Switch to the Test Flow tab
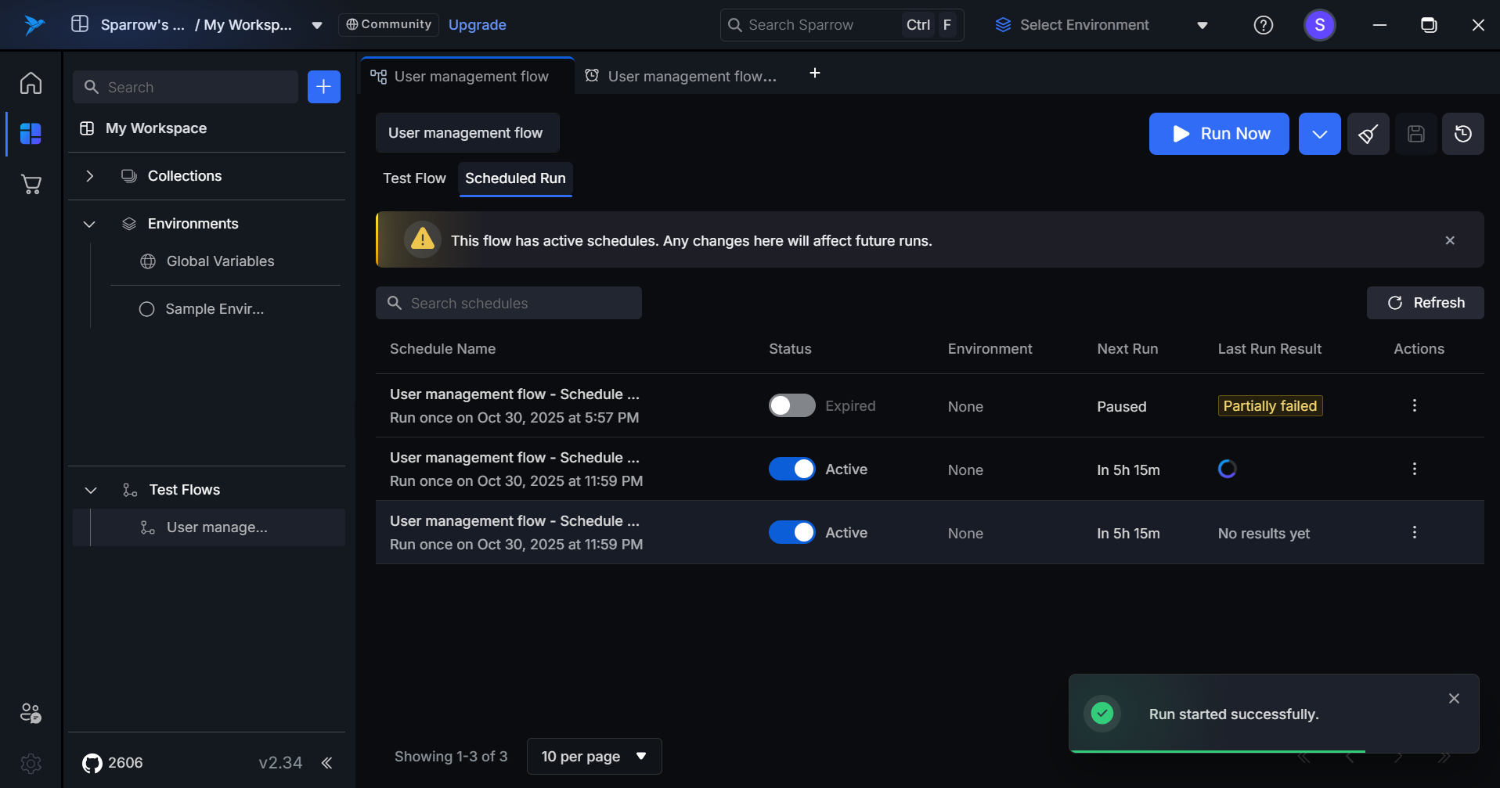This screenshot has width=1500, height=788. tap(414, 178)
